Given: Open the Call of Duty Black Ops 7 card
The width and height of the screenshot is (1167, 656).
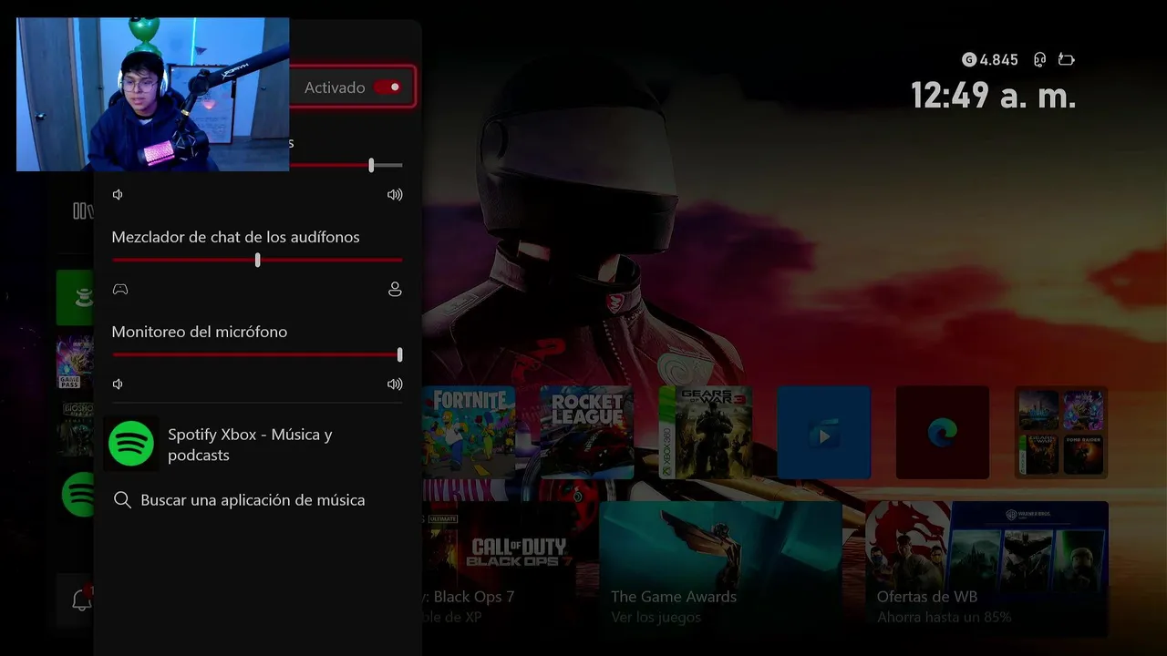Looking at the screenshot, I should pos(498,569).
